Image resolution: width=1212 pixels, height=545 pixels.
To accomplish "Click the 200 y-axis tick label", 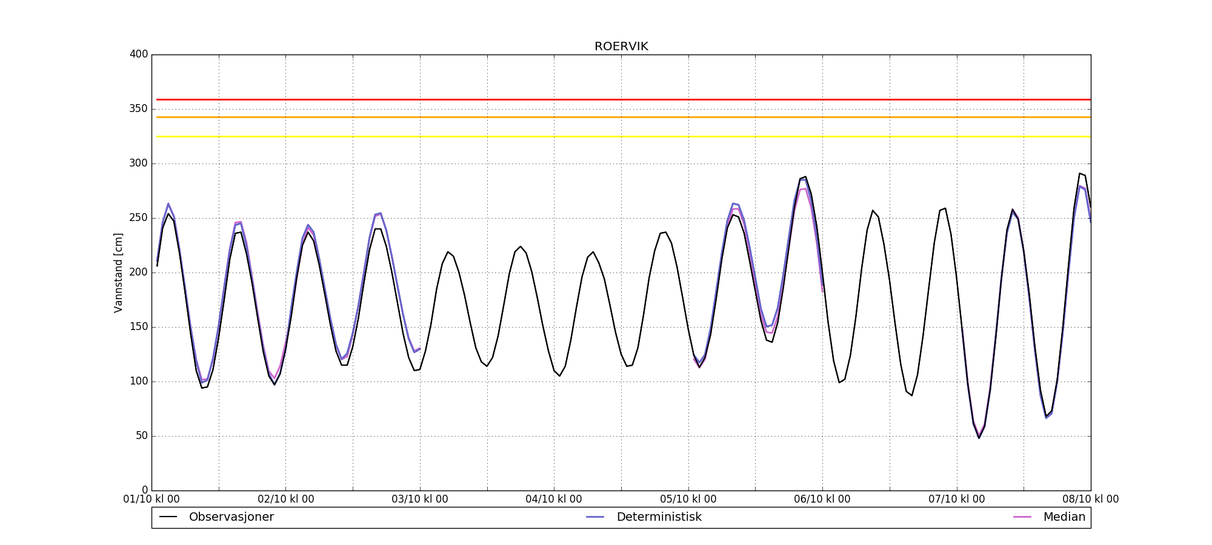I will click(139, 272).
